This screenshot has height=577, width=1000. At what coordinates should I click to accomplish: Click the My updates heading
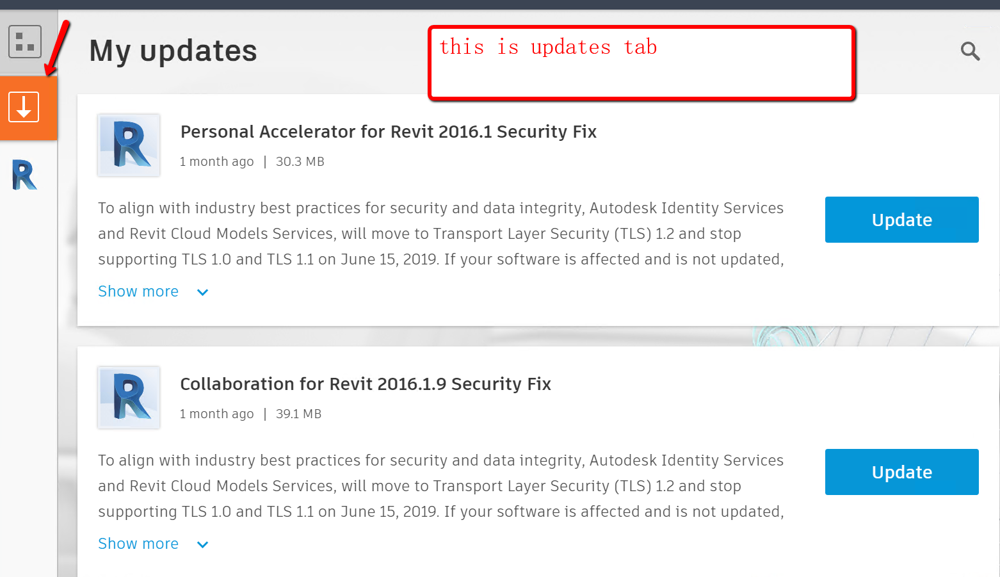[173, 51]
